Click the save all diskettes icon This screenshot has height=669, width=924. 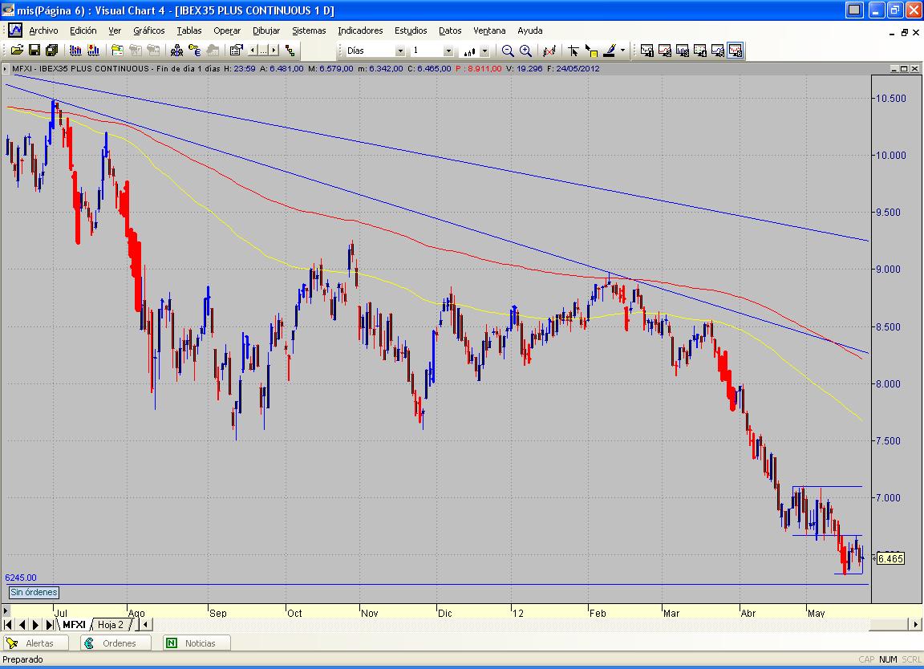[51, 51]
